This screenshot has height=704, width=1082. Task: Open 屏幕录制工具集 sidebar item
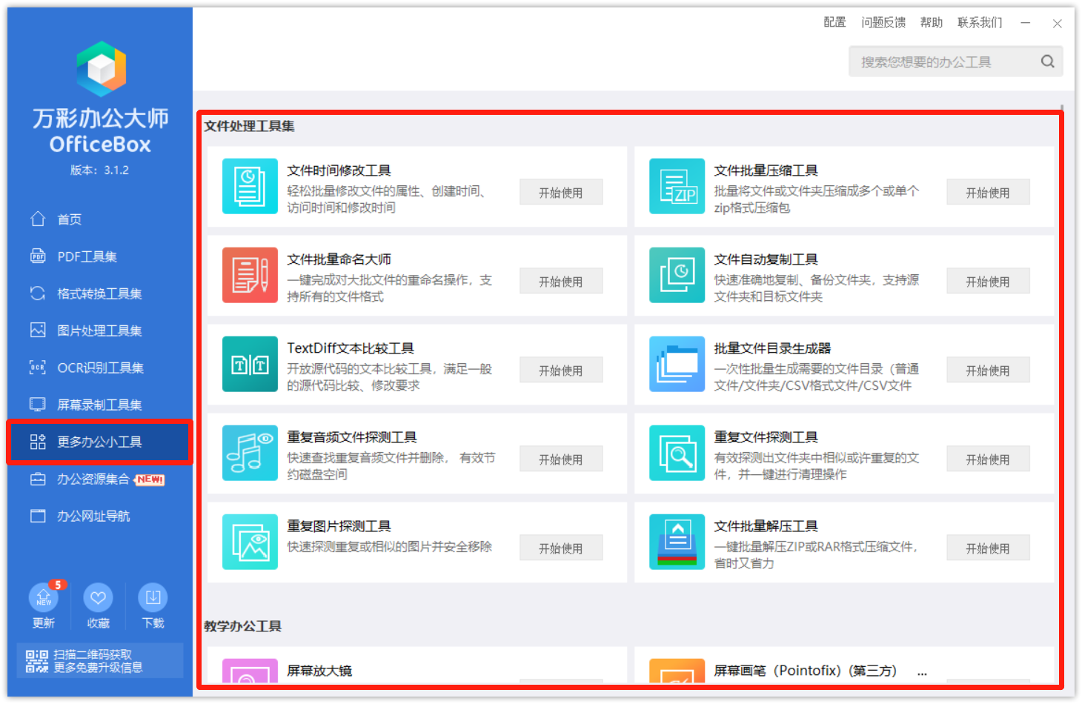(x=100, y=405)
